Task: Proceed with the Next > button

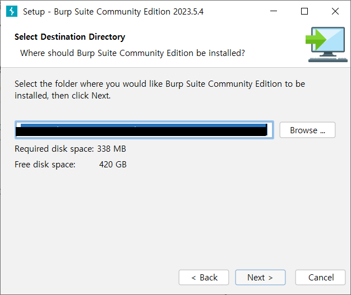Action: pos(260,277)
